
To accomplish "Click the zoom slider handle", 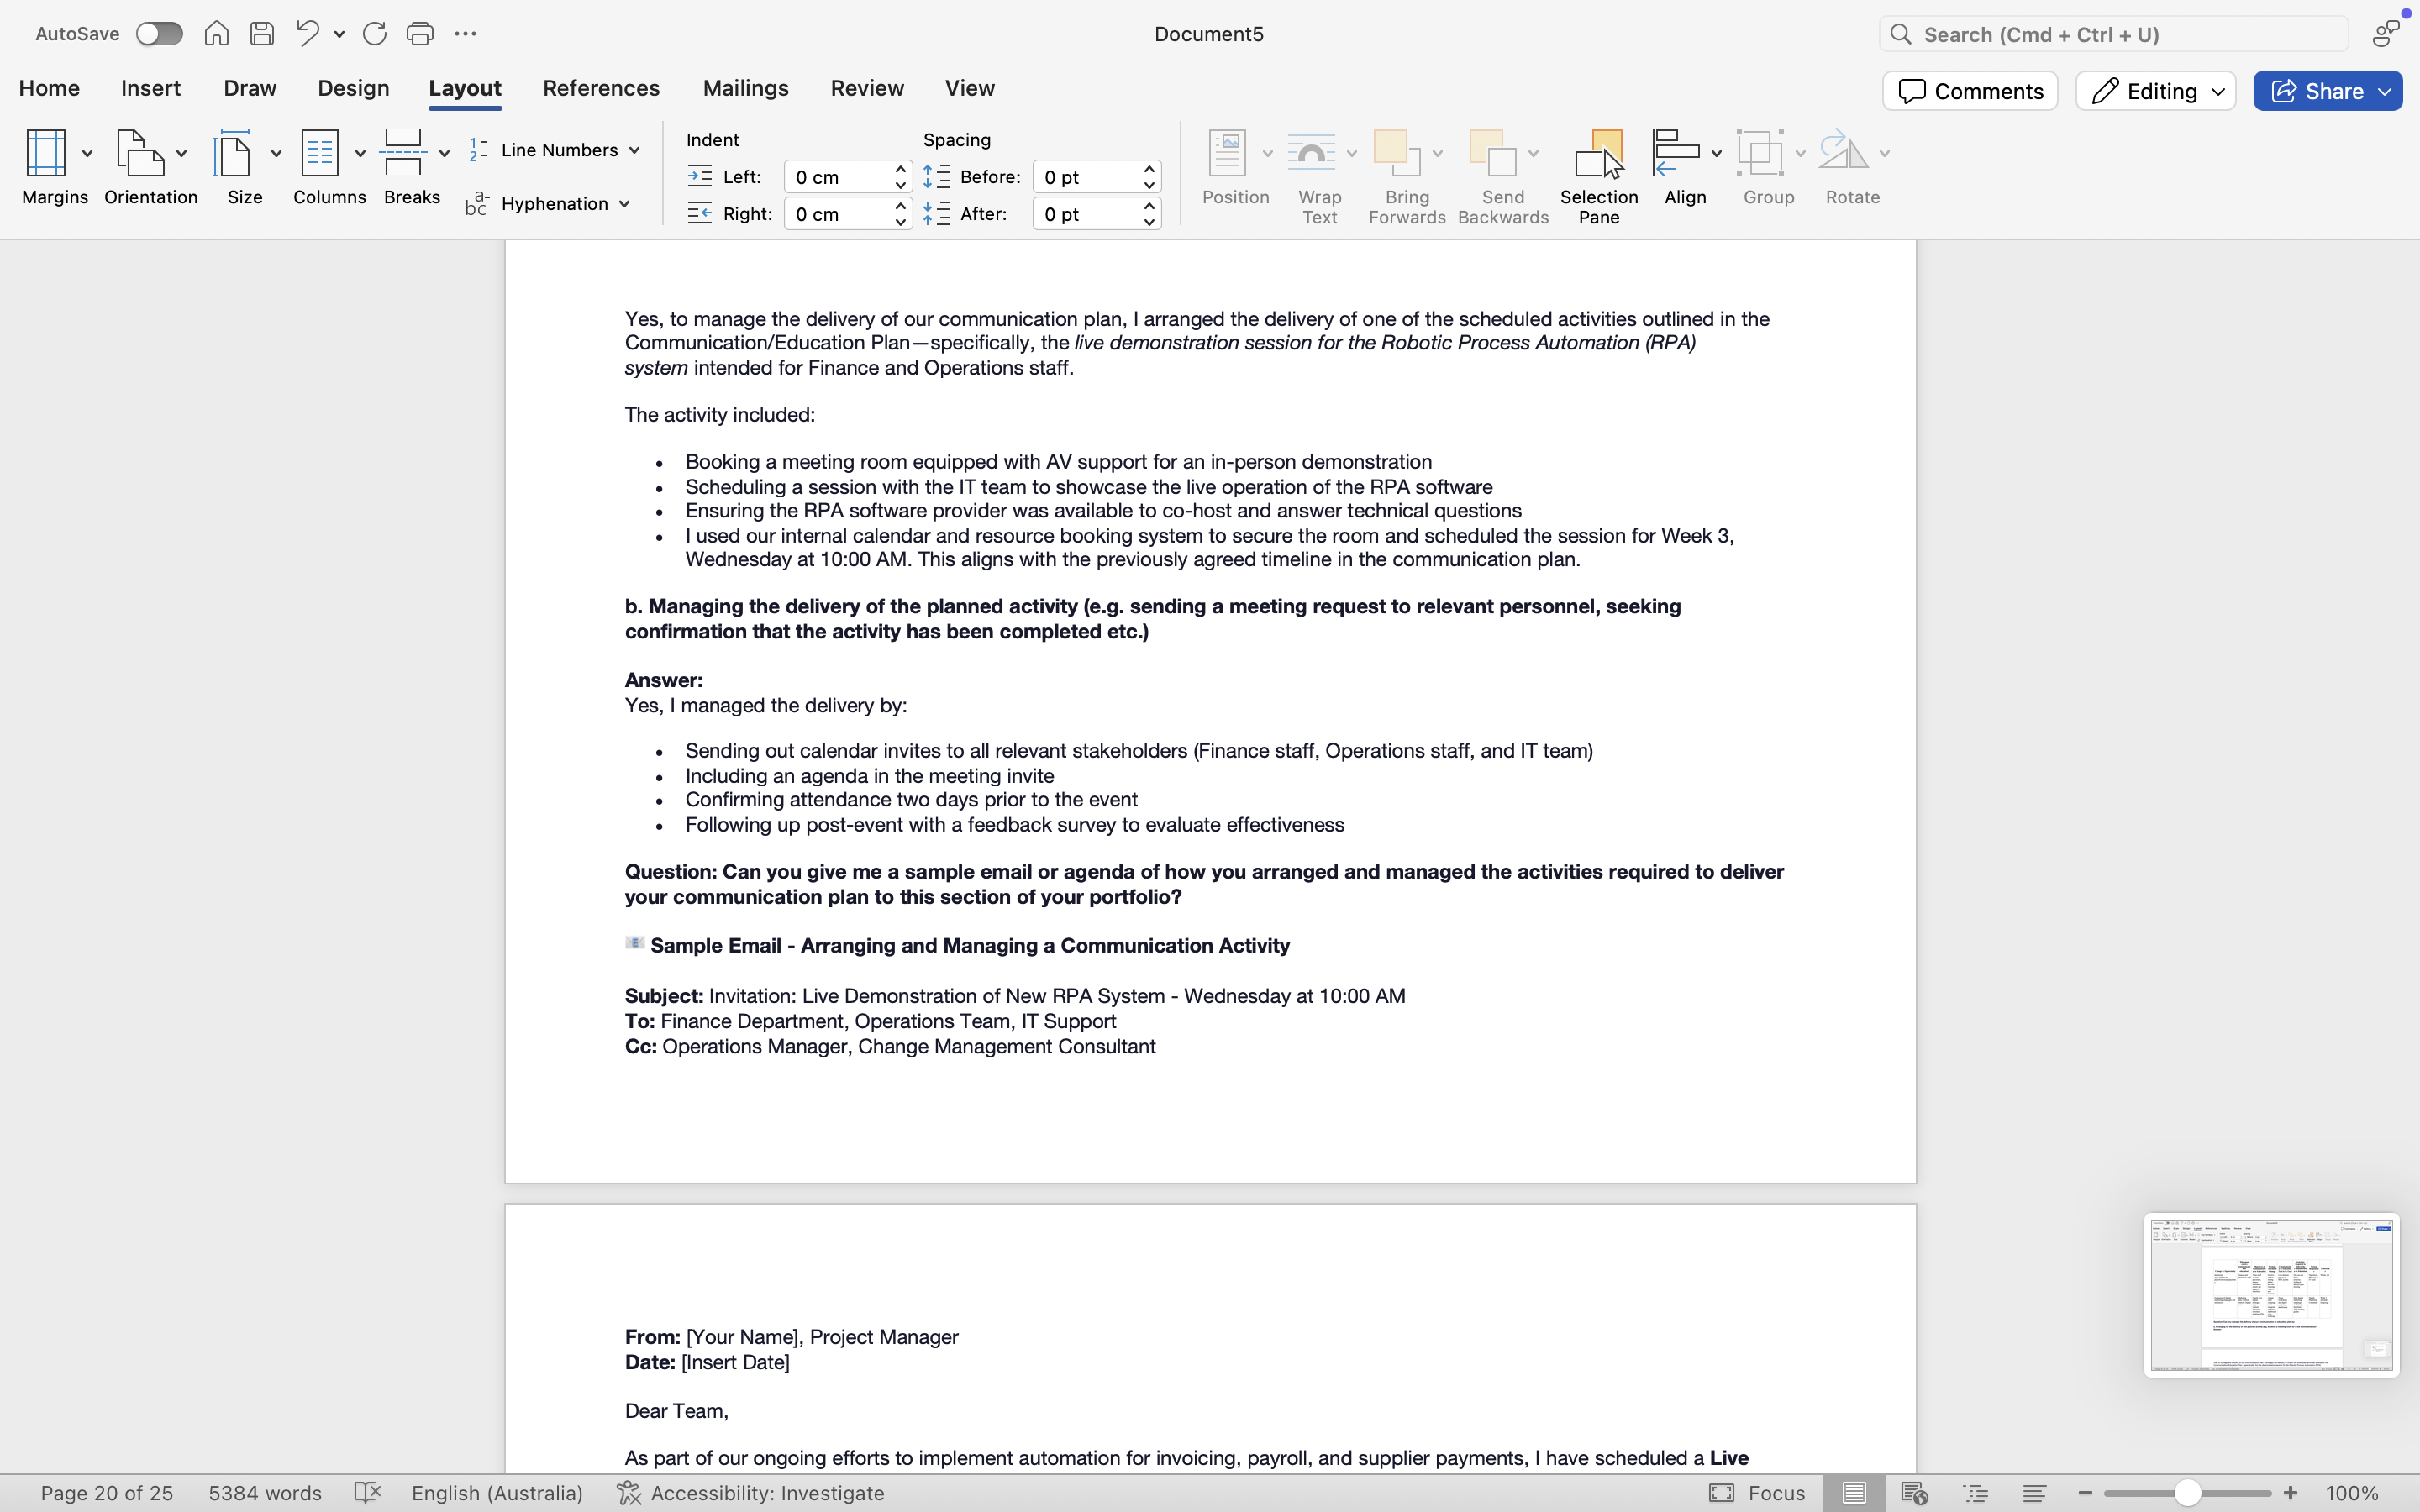I will point(2187,1493).
